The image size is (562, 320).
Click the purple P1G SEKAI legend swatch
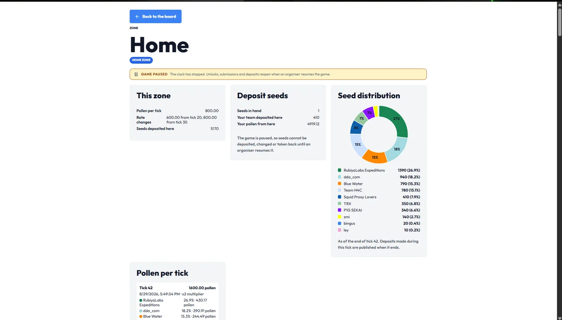tap(340, 210)
